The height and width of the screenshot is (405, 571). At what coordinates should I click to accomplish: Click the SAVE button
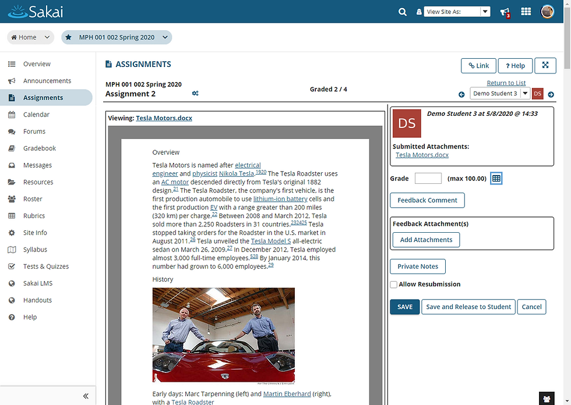click(x=405, y=307)
